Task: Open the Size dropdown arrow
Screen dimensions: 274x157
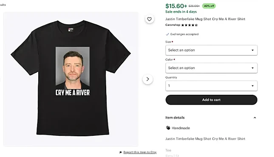Action: point(252,50)
